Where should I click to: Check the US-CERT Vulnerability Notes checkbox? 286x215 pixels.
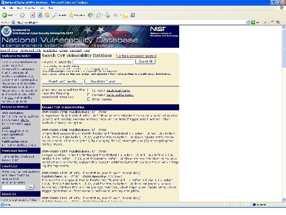coord(89,95)
